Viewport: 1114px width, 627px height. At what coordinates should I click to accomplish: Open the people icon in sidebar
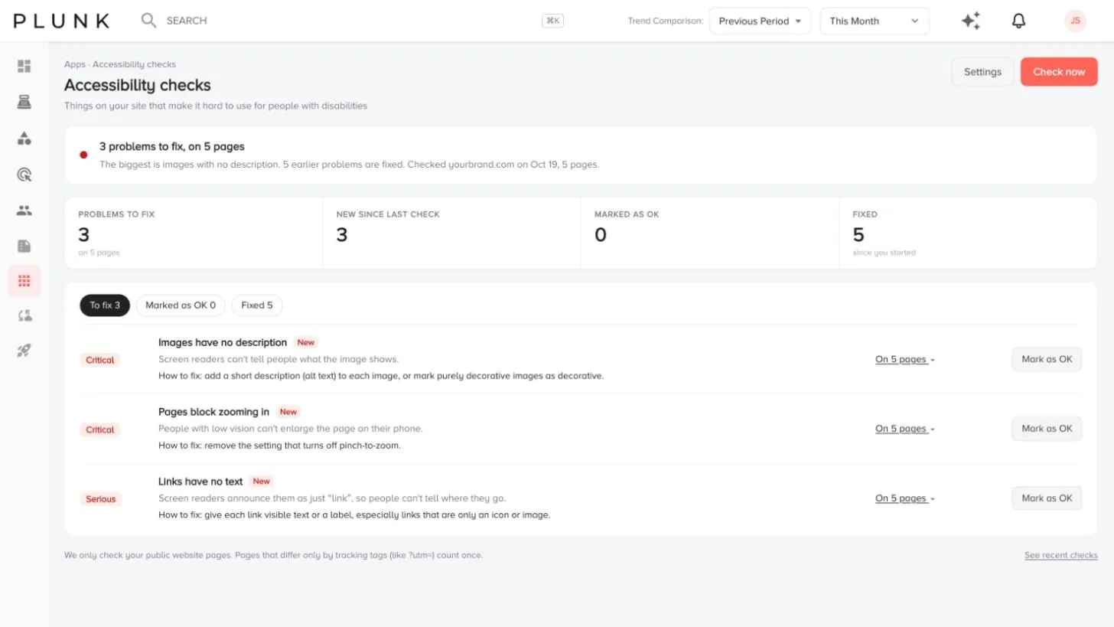(24, 210)
